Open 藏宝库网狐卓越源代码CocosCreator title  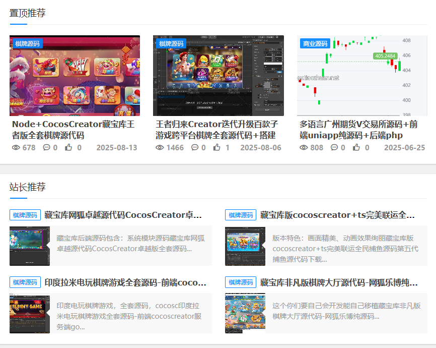click(123, 215)
